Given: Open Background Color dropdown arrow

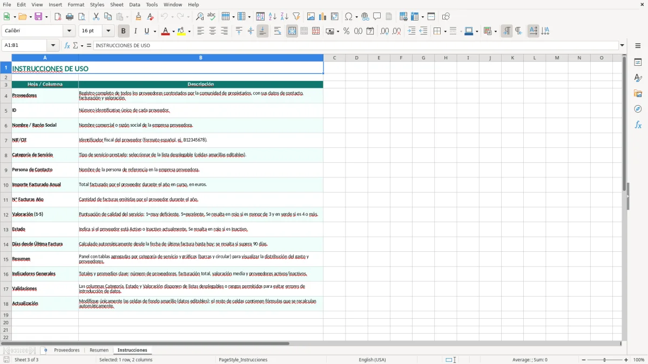Looking at the screenshot, I should 189,31.
